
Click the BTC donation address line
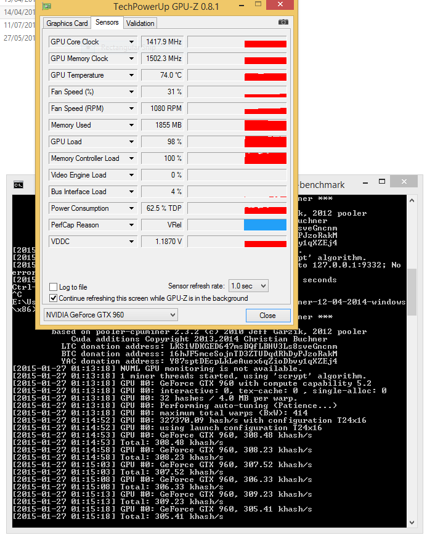point(199,354)
